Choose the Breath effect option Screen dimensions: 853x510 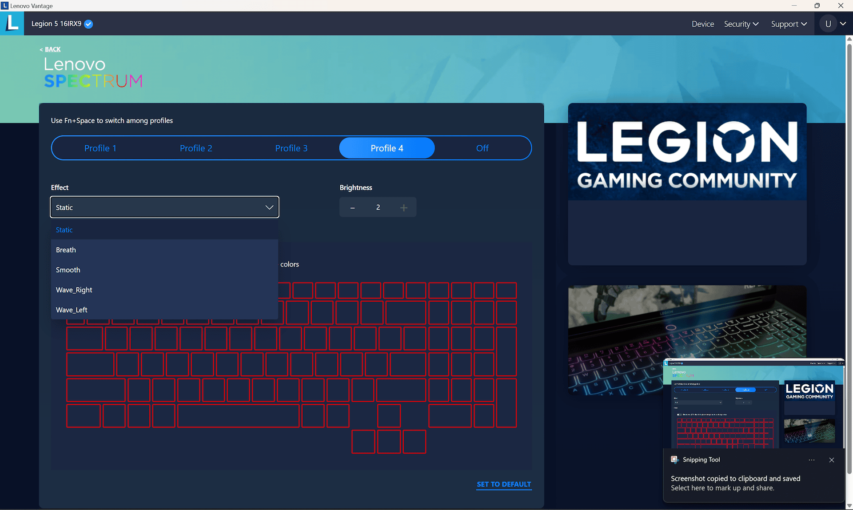(x=164, y=250)
